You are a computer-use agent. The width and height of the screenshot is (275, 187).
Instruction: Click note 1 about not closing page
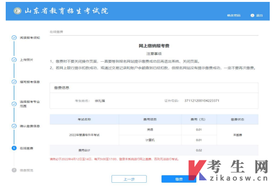(125, 61)
